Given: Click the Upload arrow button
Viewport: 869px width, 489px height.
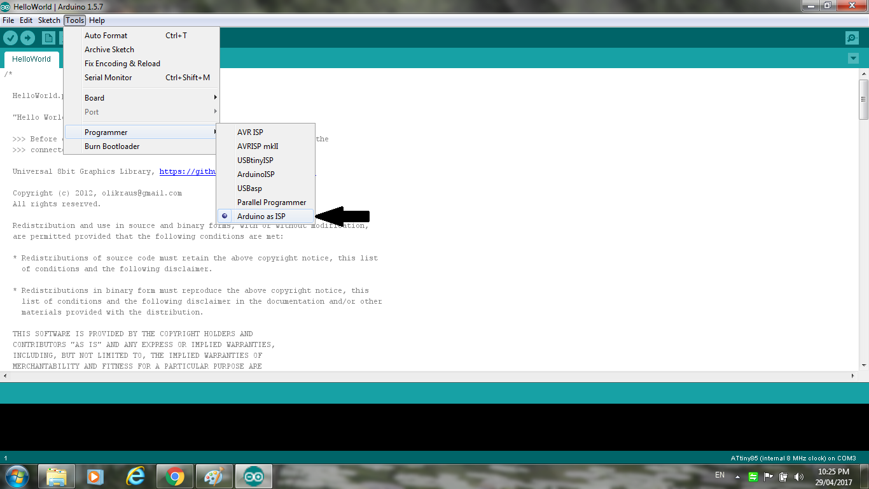Looking at the screenshot, I should 27,38.
